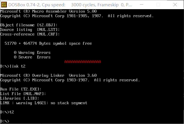This screenshot has height=124, width=184.
Task: Click the 'Run File [T2.EXE]' line
Action: [21, 89]
